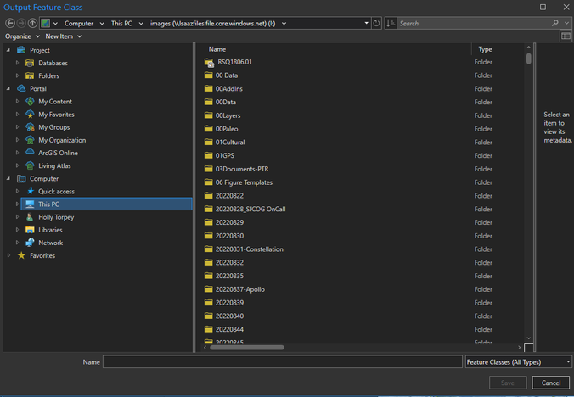
Task: Click the Holly Torpey user icon
Action: (x=30, y=217)
